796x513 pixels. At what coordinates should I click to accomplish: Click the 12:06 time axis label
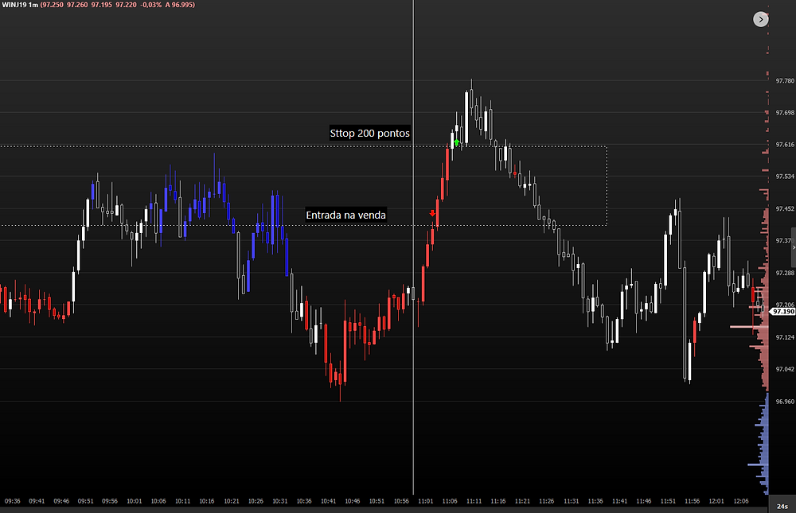740,501
